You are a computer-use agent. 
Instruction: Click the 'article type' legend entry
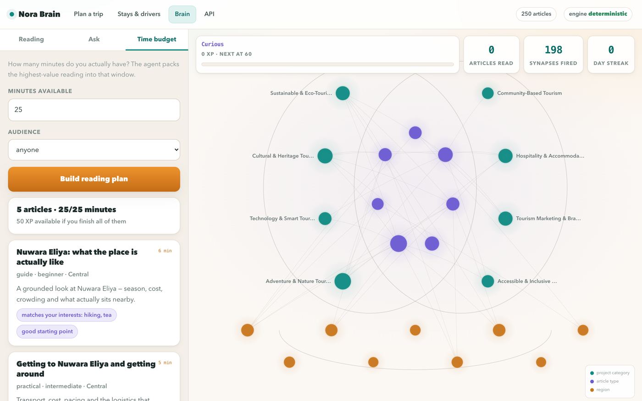(604, 381)
